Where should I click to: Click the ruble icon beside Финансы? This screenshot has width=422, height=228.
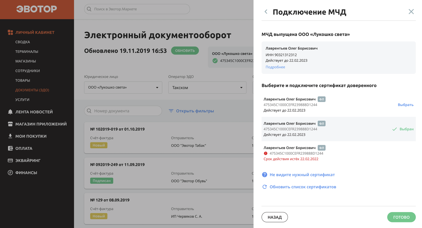(10, 173)
